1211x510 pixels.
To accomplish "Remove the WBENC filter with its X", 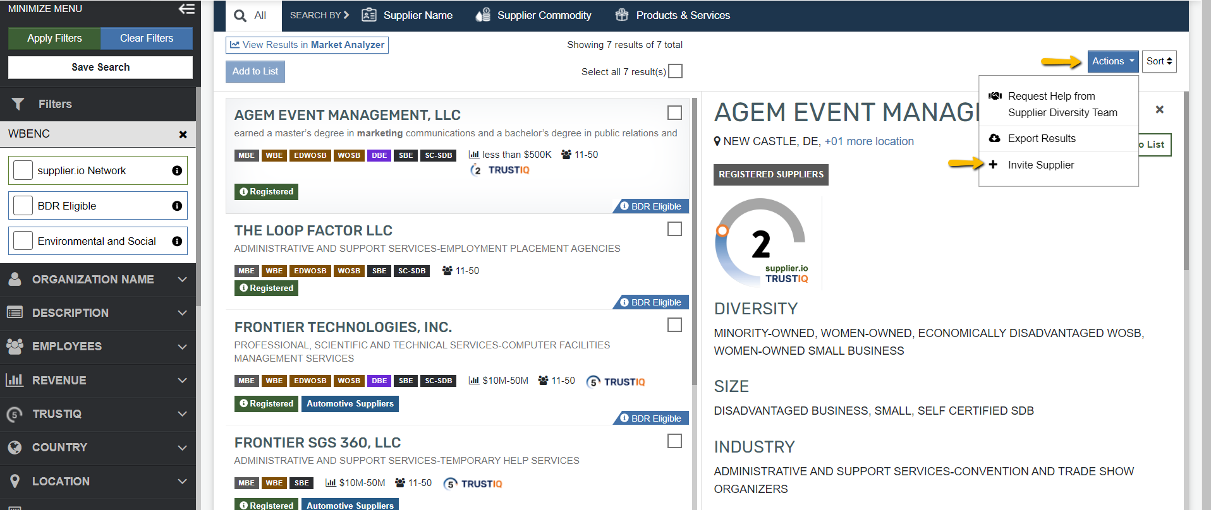I will 183,134.
